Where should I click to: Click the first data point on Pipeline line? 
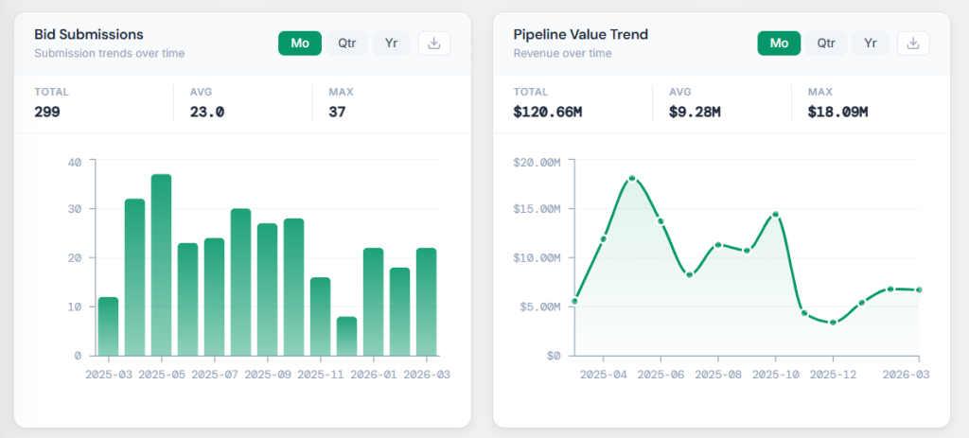(574, 302)
